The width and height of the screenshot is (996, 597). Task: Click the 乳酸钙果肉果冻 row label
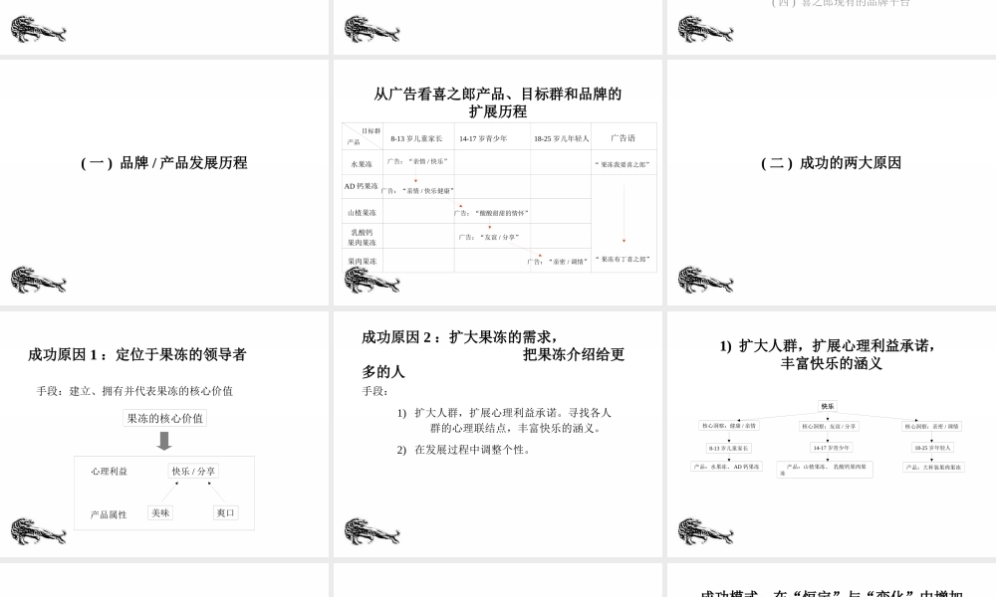click(362, 237)
